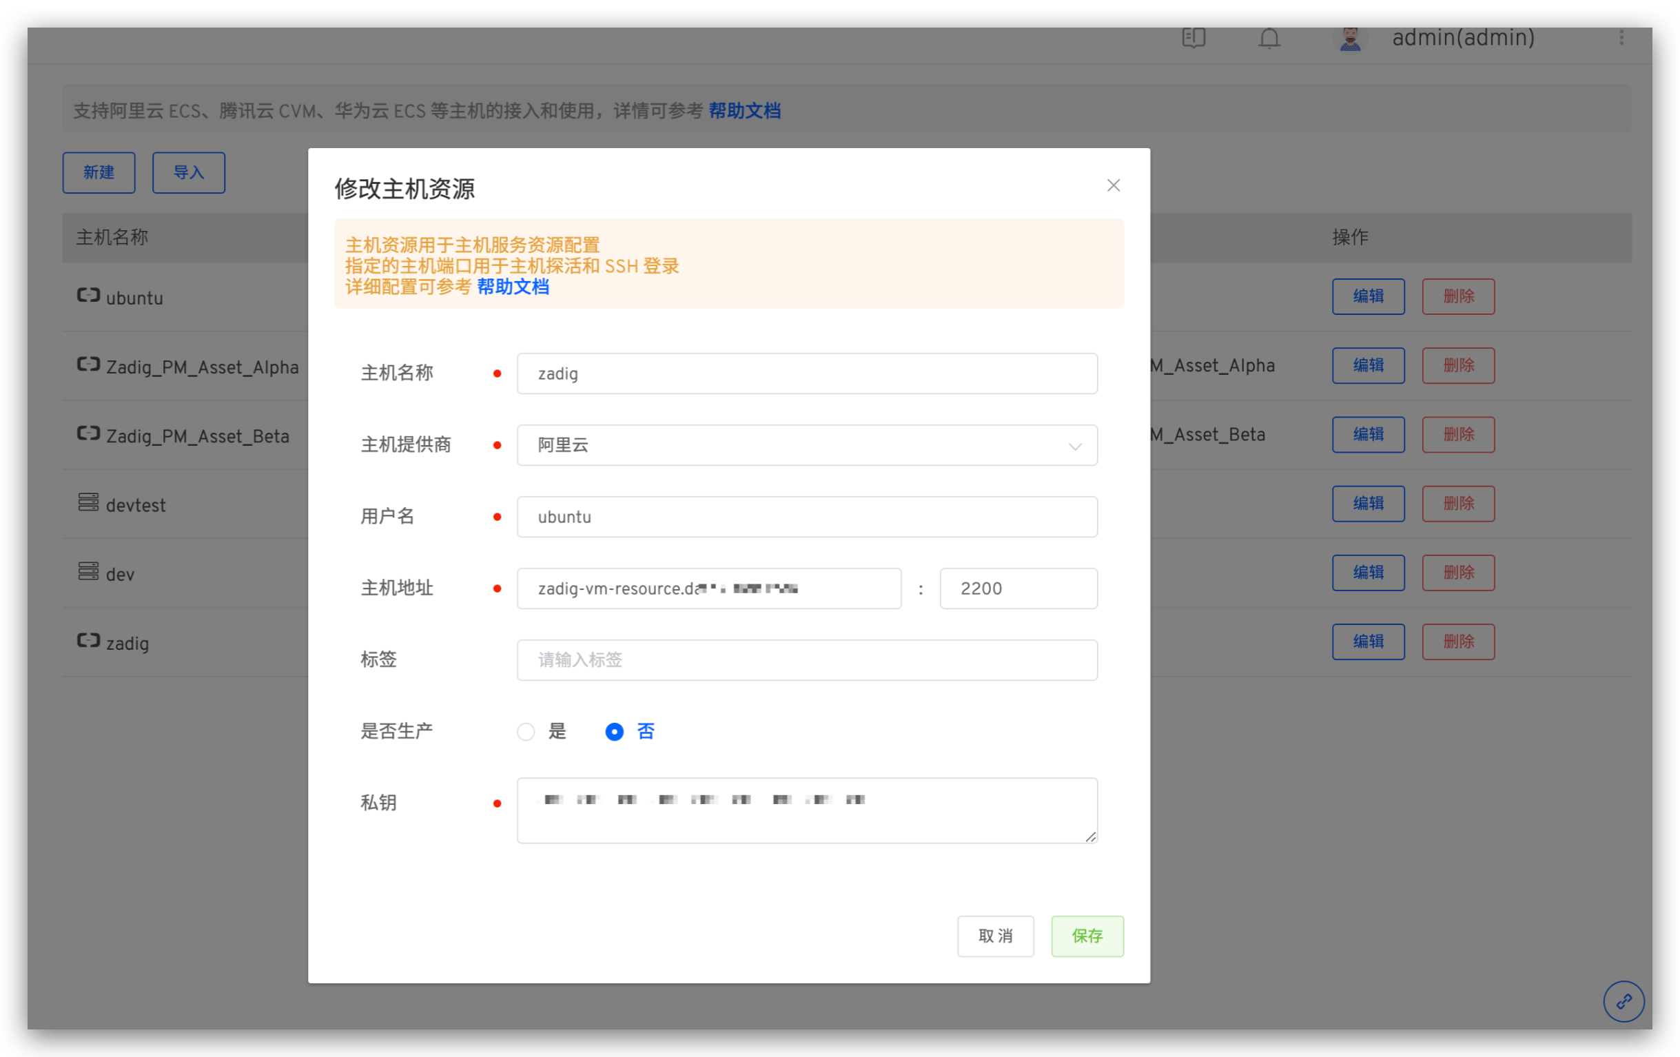Click the server icon beside dev
Image resolution: width=1680 pixels, height=1057 pixels.
coord(88,571)
